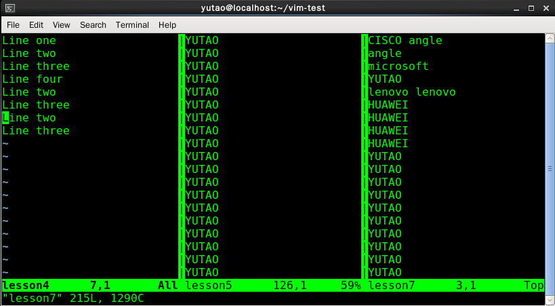Click the '59%' indicator in lesson5 status
Viewport: 555px width, 306px height.
[x=351, y=286]
